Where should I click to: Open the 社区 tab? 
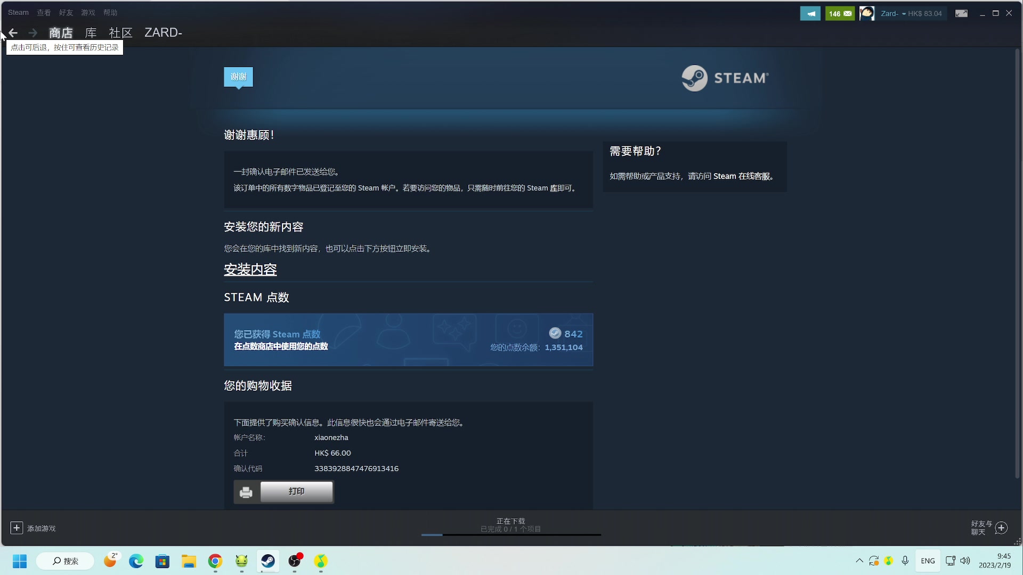tap(120, 33)
